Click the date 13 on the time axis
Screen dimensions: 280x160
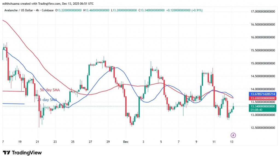point(232,142)
